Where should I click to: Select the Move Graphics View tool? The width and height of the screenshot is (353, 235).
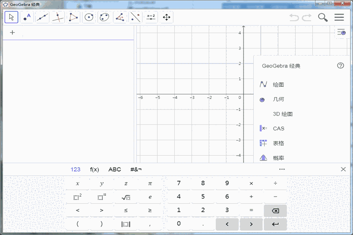(x=166, y=17)
